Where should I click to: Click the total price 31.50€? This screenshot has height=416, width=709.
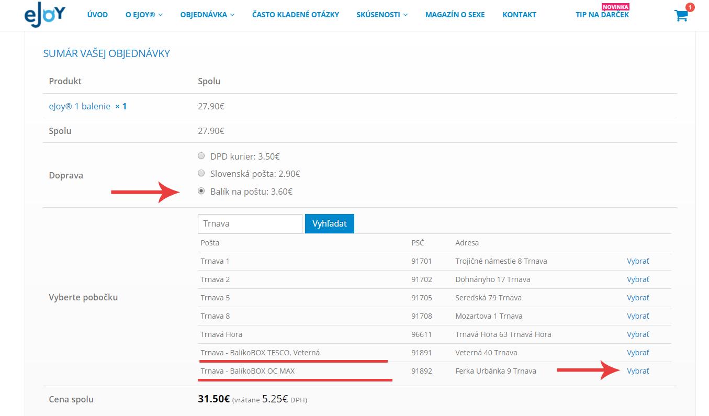213,399
